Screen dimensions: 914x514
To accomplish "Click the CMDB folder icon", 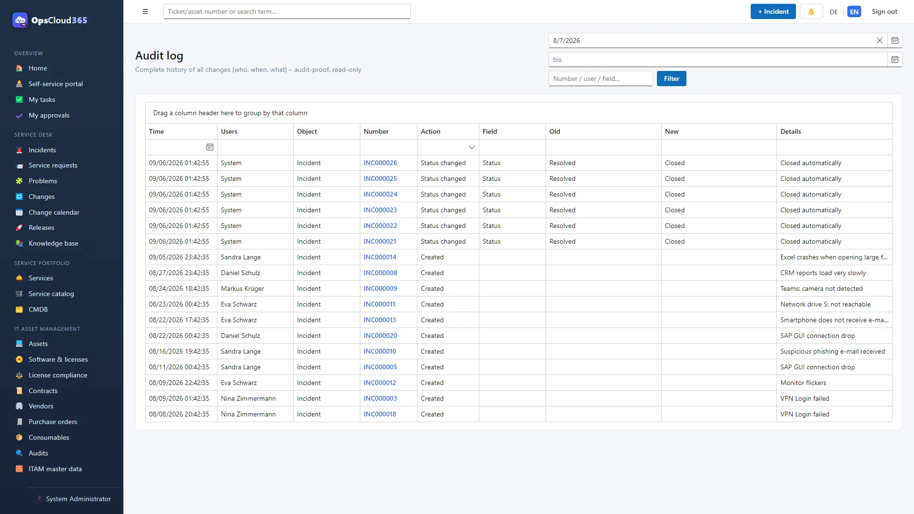I will (x=19, y=309).
